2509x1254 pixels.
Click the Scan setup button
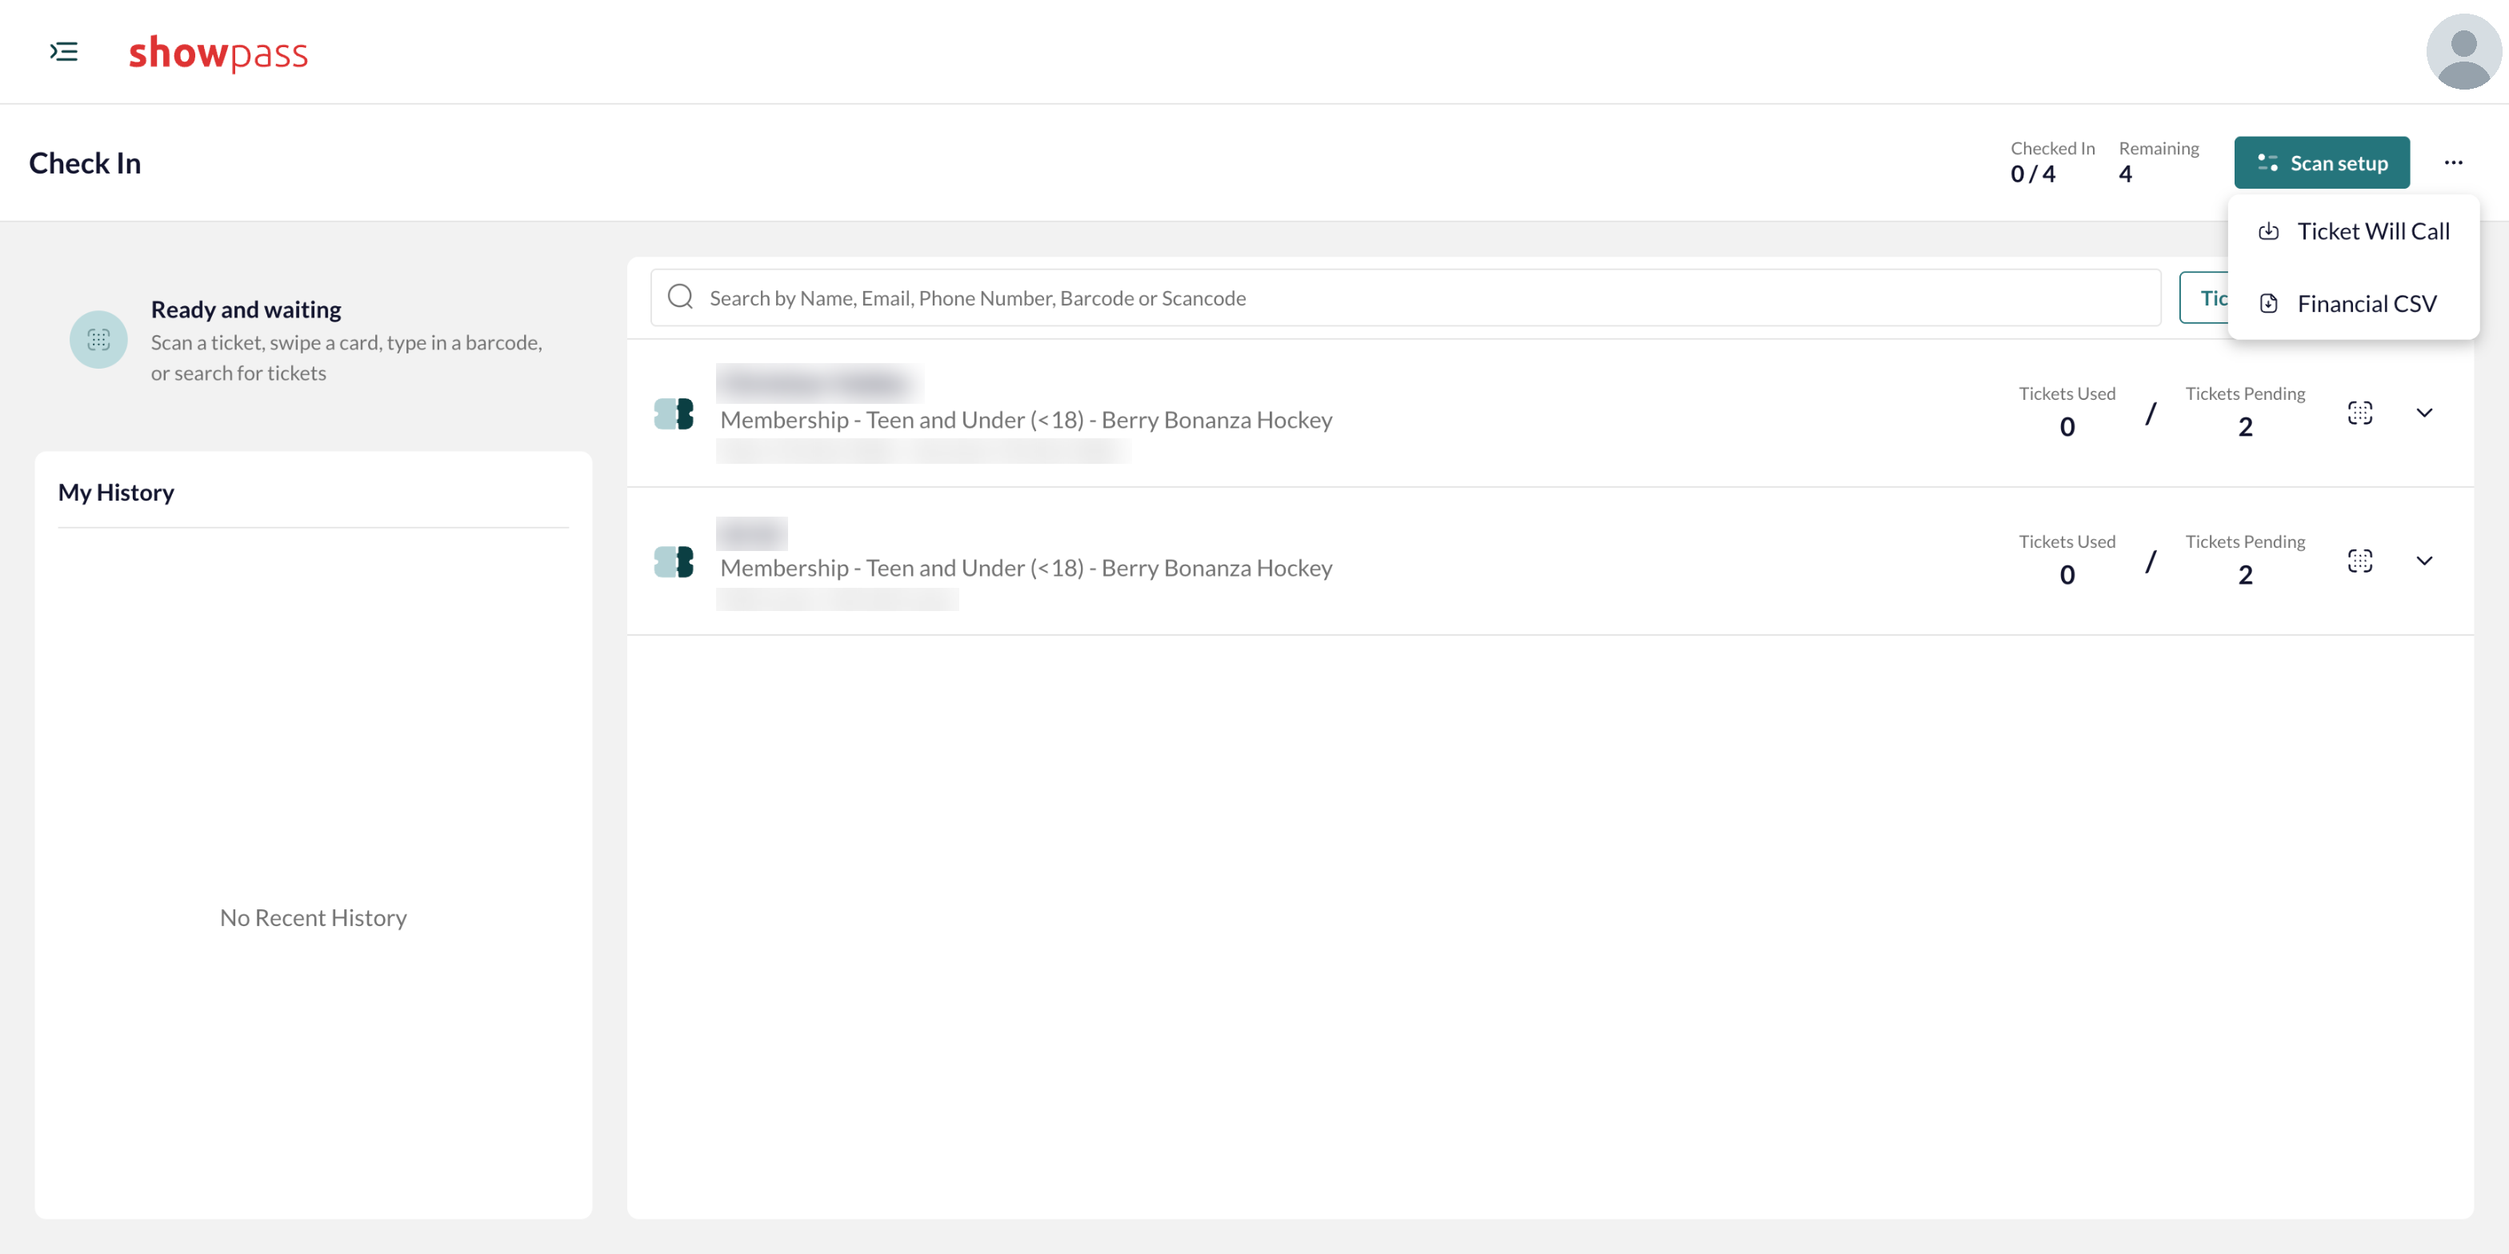coord(2321,162)
